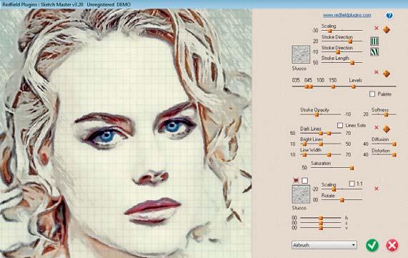Click the red X reset beside the 1:1 checkbox
Screen dimensions: 408x258
tap(377, 189)
